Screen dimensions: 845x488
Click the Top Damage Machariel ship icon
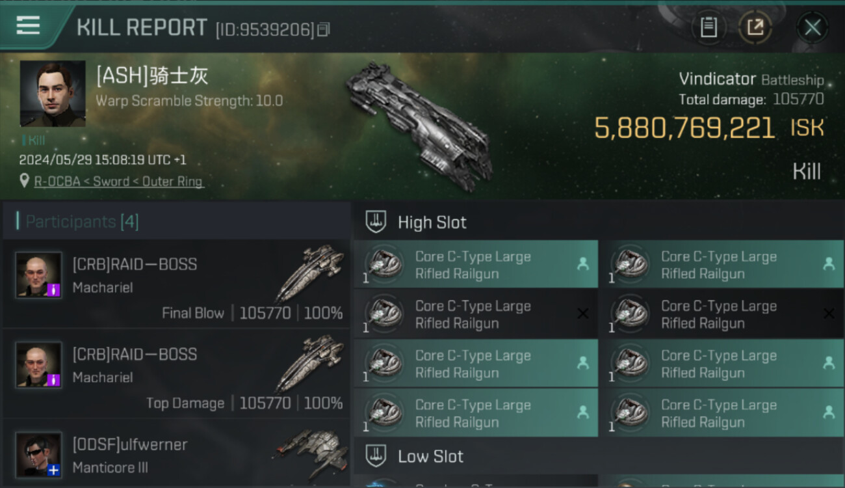[x=311, y=363]
